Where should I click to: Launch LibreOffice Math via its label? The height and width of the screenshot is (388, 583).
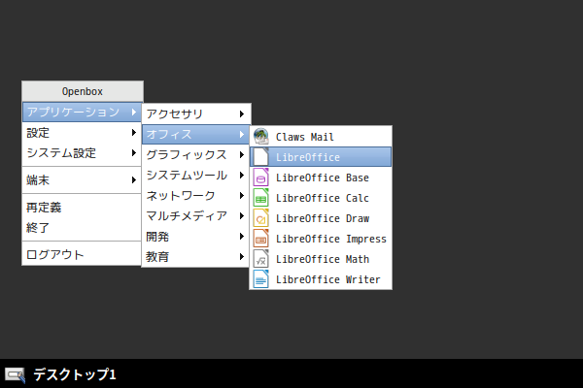tap(323, 259)
